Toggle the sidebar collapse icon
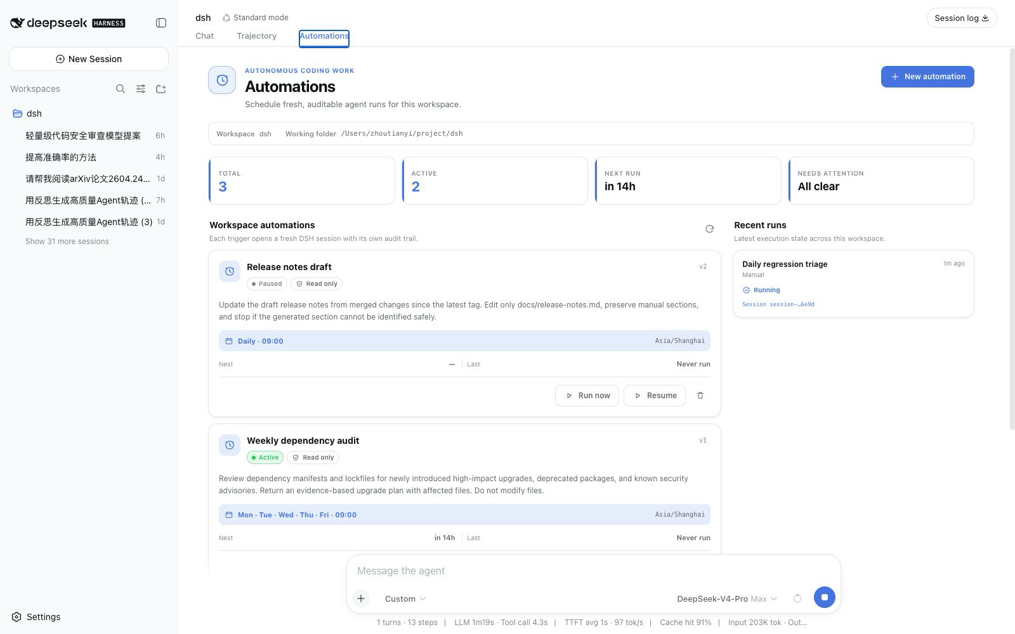Screen dimensions: 1015x634 (x=161, y=23)
